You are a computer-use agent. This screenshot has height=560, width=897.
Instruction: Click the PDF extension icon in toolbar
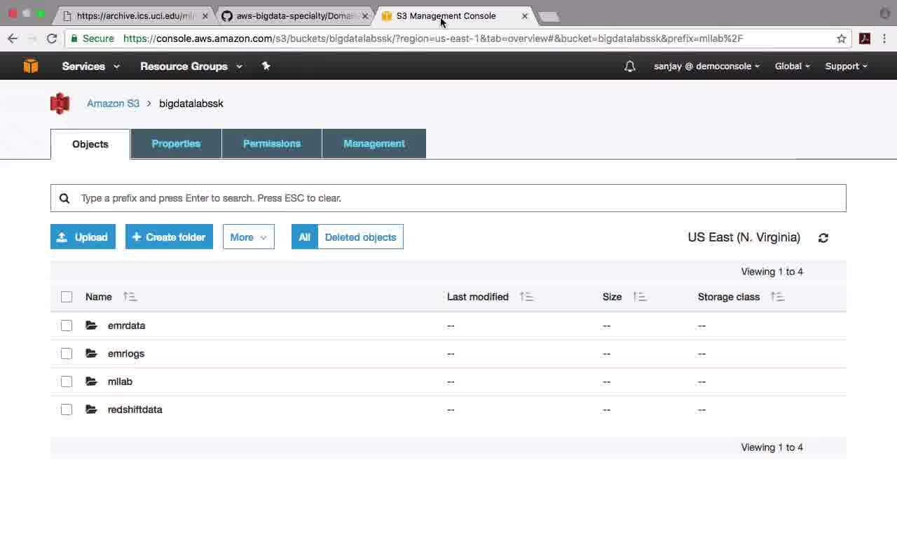tap(865, 38)
